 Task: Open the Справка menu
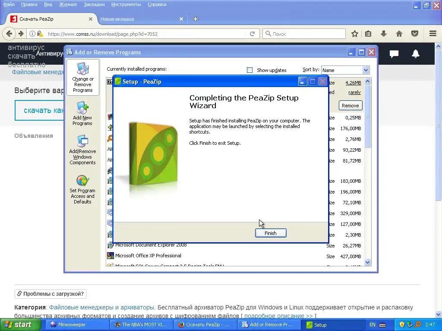(x=157, y=4)
